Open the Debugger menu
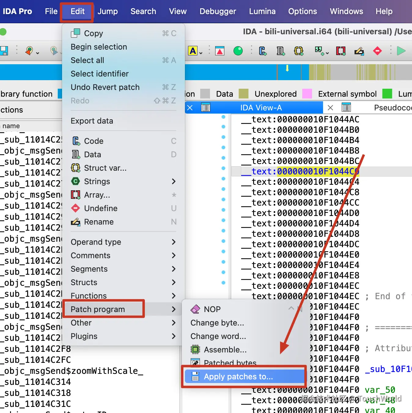Viewport: 412px width, 413px height. pos(218,11)
